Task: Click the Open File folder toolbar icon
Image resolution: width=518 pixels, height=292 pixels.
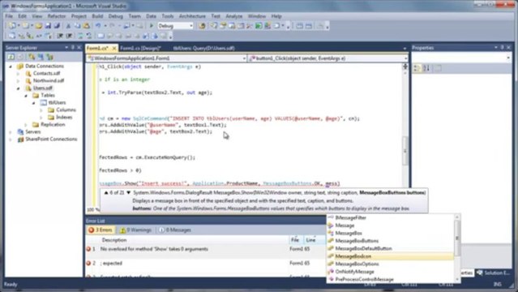Action: point(39,26)
